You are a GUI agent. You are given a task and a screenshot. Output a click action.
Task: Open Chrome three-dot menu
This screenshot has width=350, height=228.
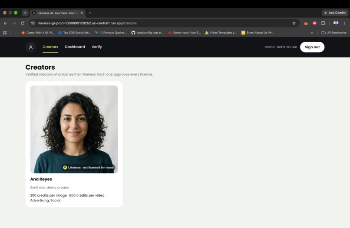coord(344,23)
